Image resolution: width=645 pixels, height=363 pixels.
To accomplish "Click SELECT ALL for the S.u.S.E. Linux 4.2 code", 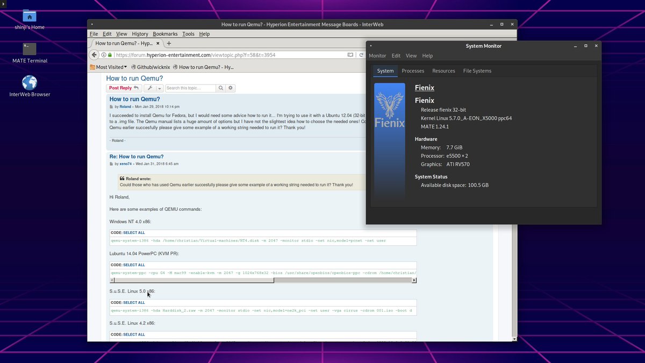I will coord(134,334).
